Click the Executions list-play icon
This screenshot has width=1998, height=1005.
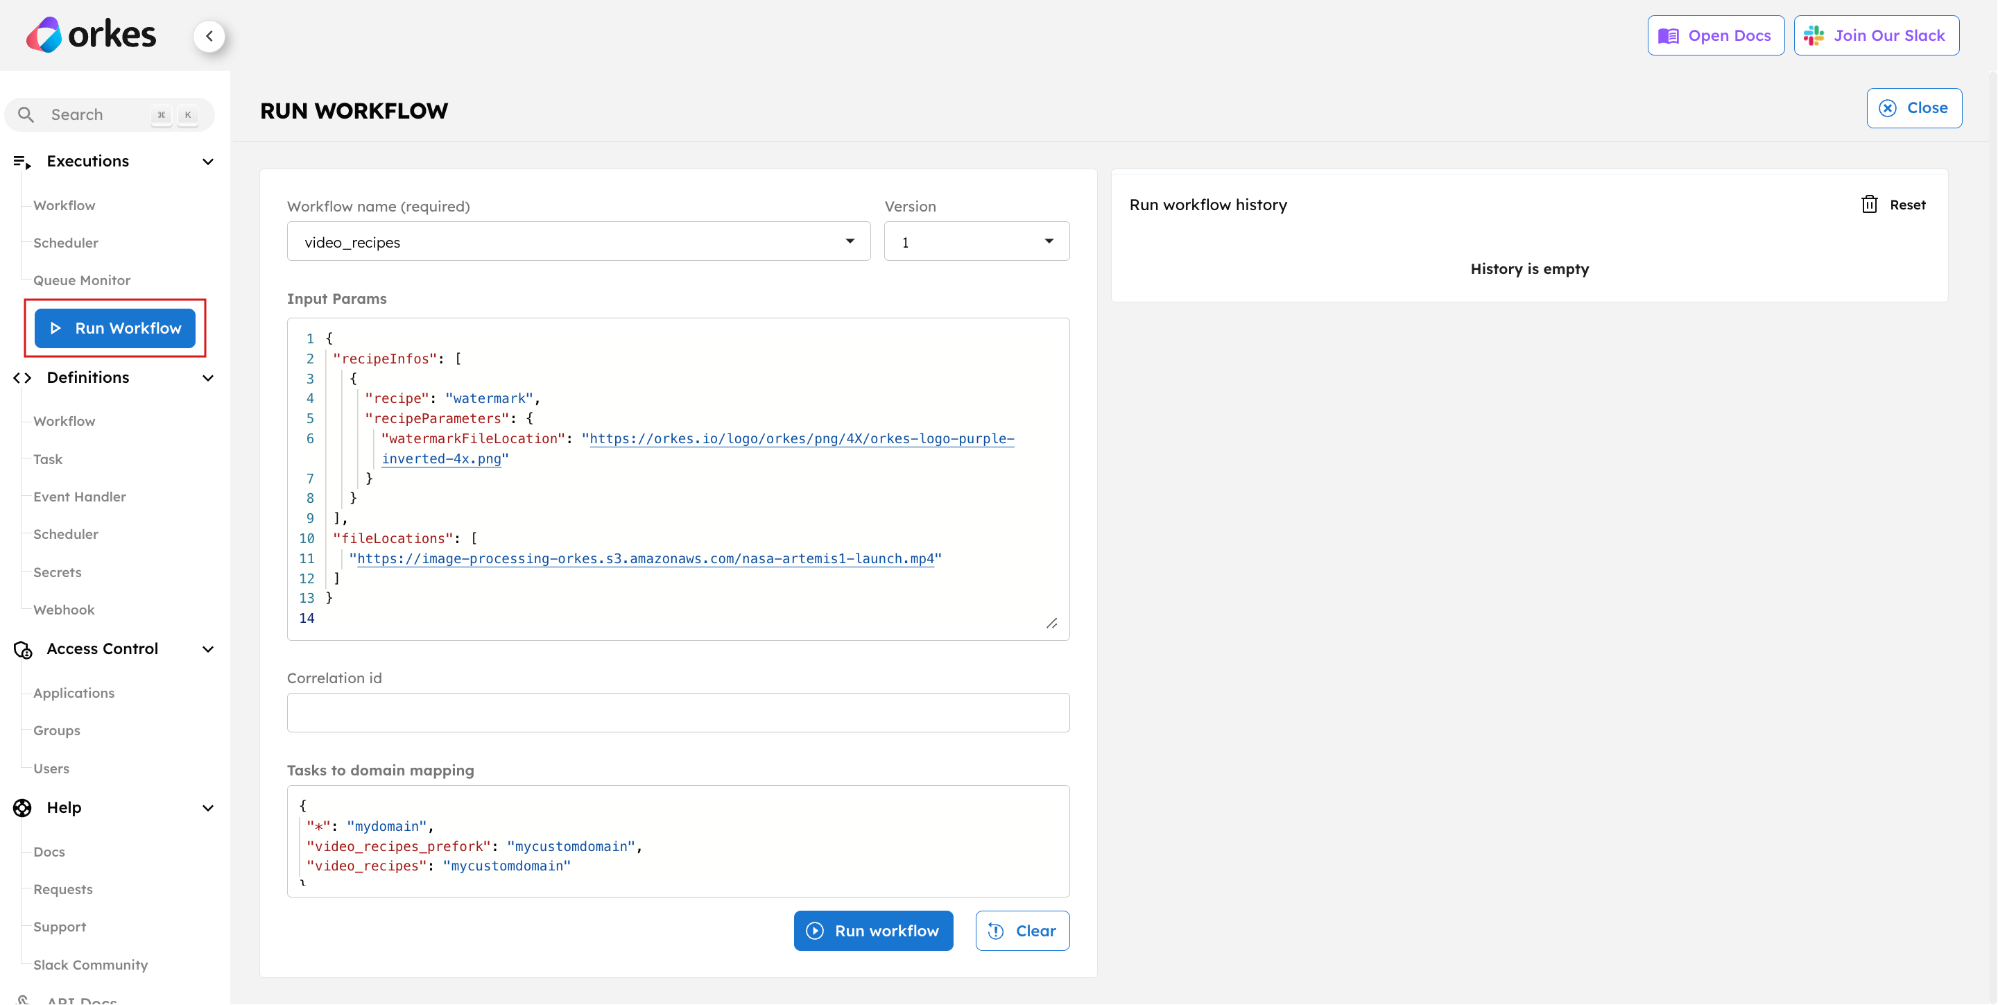(x=22, y=162)
